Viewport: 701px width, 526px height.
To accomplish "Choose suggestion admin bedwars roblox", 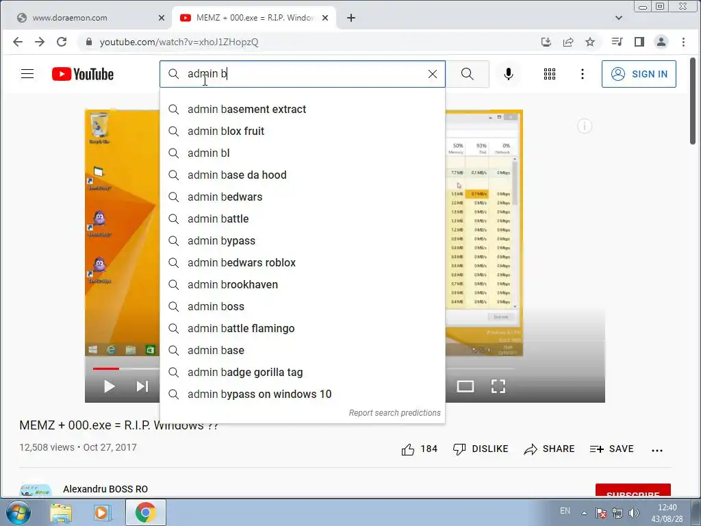I will 302,262.
